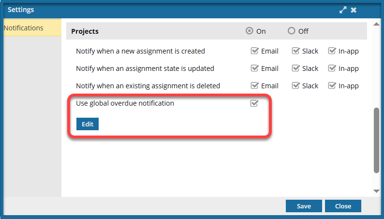
Task: Close the Settings dialog with X icon
Action: pyautogui.click(x=354, y=10)
